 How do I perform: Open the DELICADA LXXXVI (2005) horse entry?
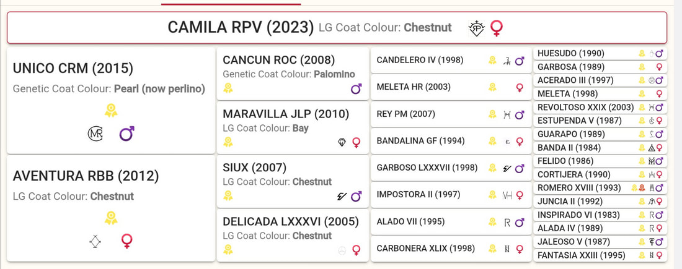tap(286, 221)
